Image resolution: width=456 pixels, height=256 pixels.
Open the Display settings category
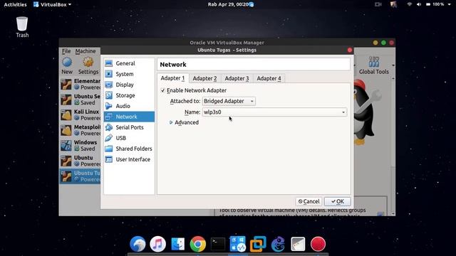[x=129, y=85]
